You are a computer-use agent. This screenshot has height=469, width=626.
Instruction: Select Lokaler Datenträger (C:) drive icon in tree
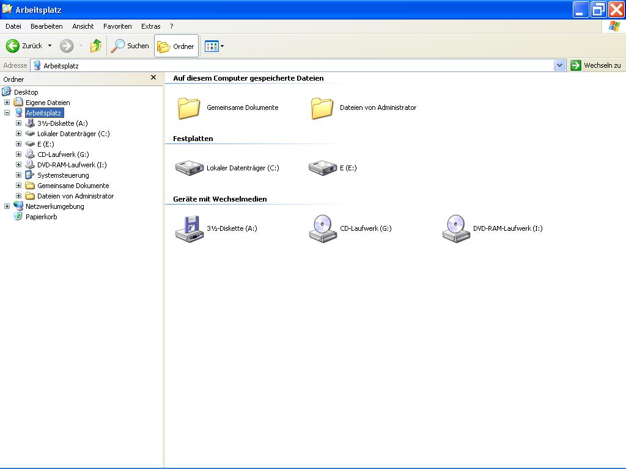click(x=29, y=134)
